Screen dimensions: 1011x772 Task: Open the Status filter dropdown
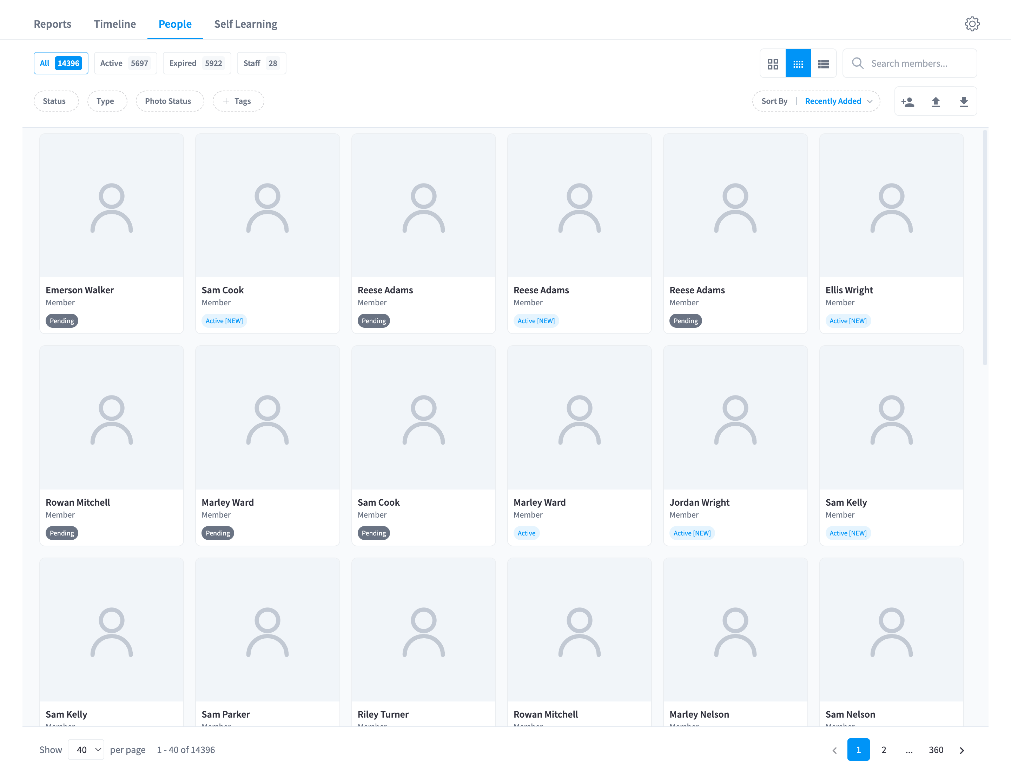click(56, 101)
